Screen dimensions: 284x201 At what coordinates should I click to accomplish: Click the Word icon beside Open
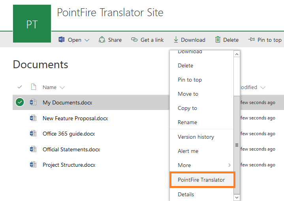click(62, 39)
